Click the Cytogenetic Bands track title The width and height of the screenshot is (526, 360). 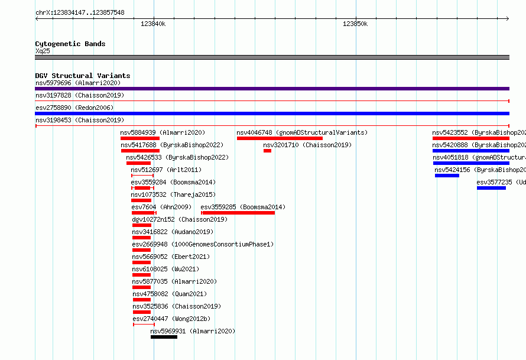pos(70,44)
